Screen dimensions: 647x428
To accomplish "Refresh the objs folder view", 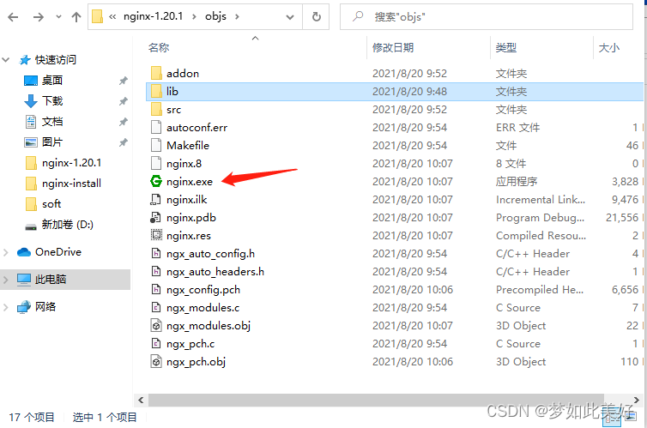I will (x=316, y=17).
